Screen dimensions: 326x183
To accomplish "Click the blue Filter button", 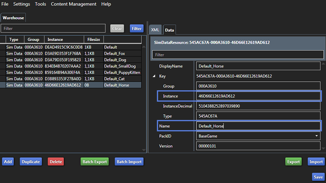I will tap(137, 28).
